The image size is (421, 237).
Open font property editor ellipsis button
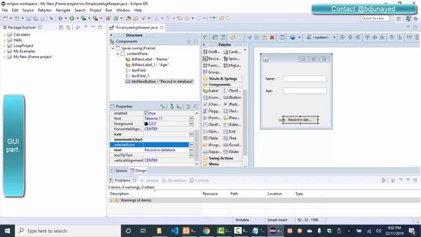[191, 118]
